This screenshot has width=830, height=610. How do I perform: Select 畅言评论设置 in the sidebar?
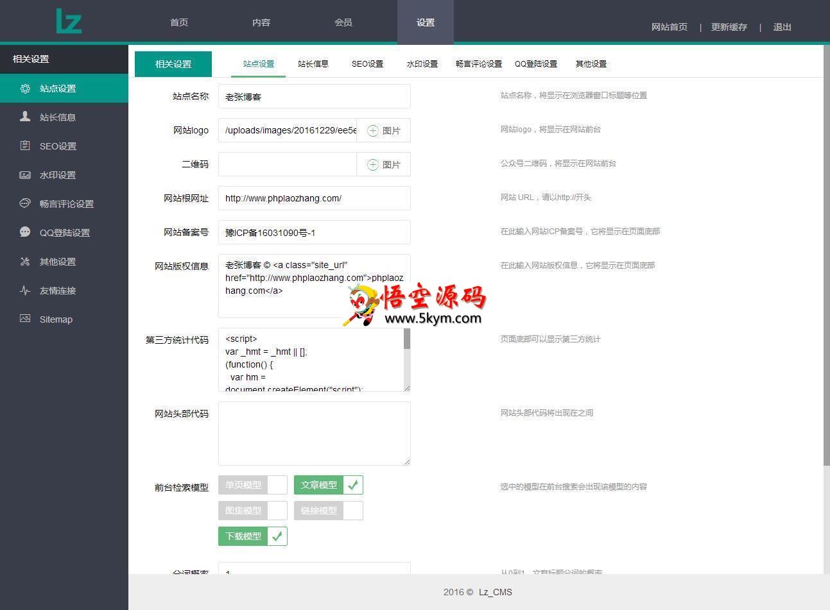64,204
